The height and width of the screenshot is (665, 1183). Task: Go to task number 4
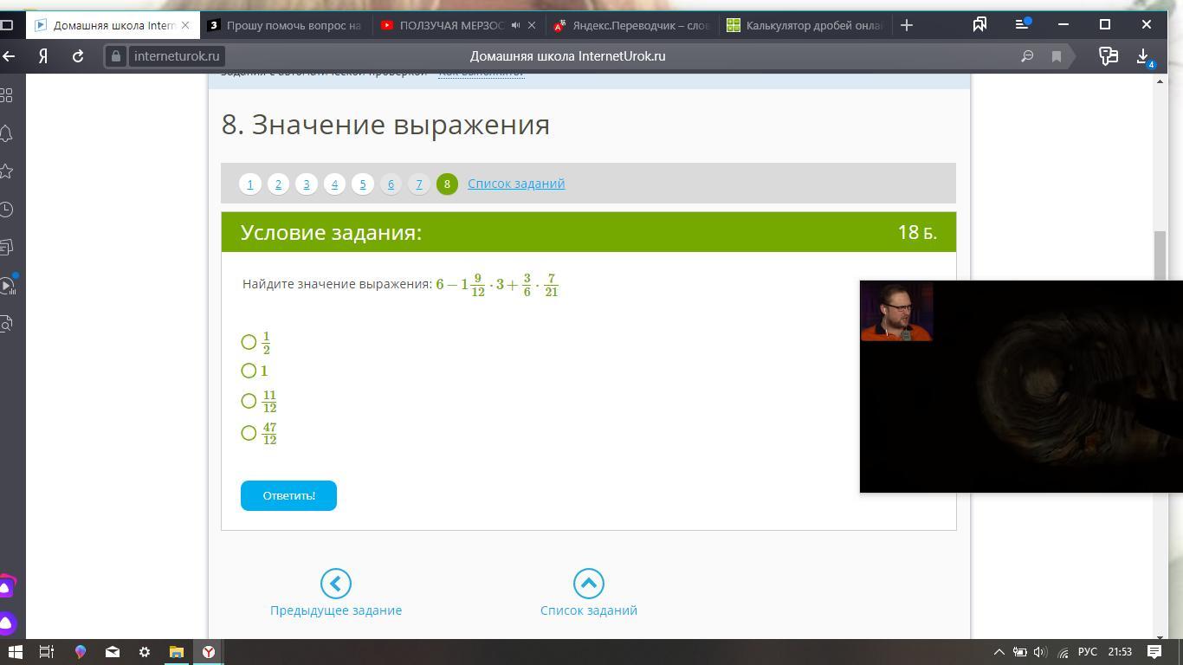point(334,184)
